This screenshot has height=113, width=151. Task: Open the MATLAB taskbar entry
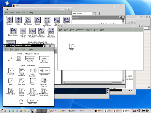(99, 111)
